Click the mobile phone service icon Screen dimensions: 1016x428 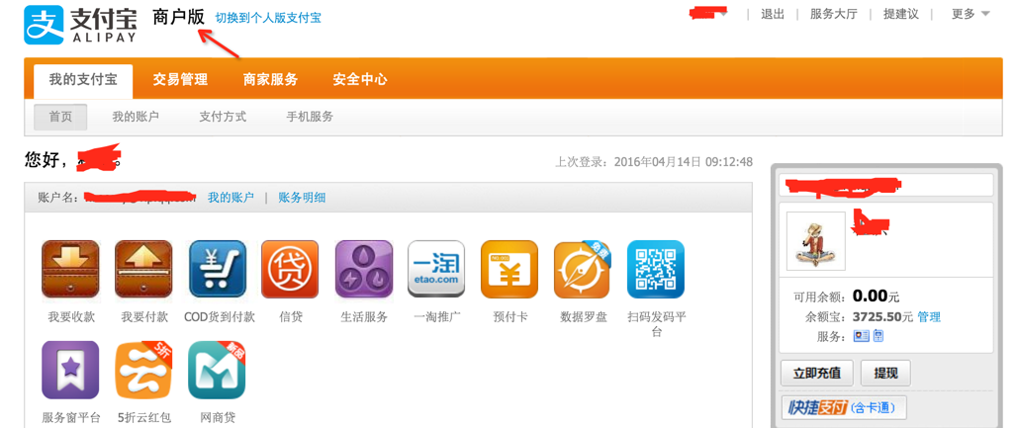tap(878, 336)
